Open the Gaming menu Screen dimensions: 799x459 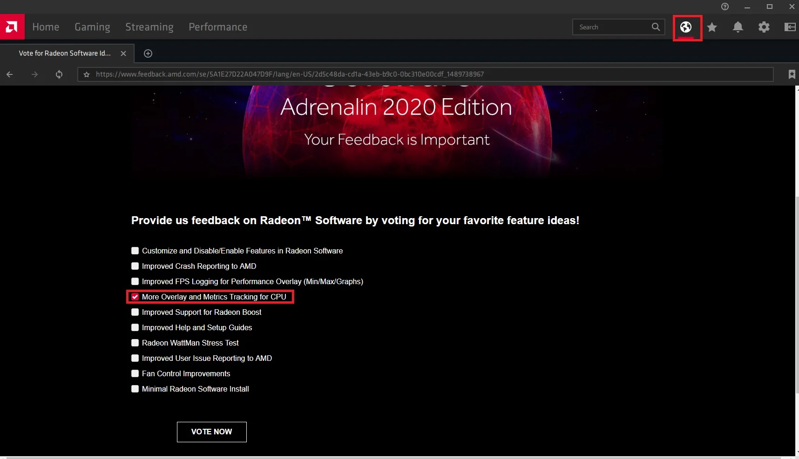pos(92,27)
